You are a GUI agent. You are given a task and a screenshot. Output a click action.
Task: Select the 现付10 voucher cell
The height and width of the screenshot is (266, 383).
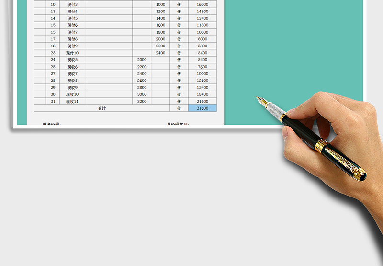(x=72, y=53)
